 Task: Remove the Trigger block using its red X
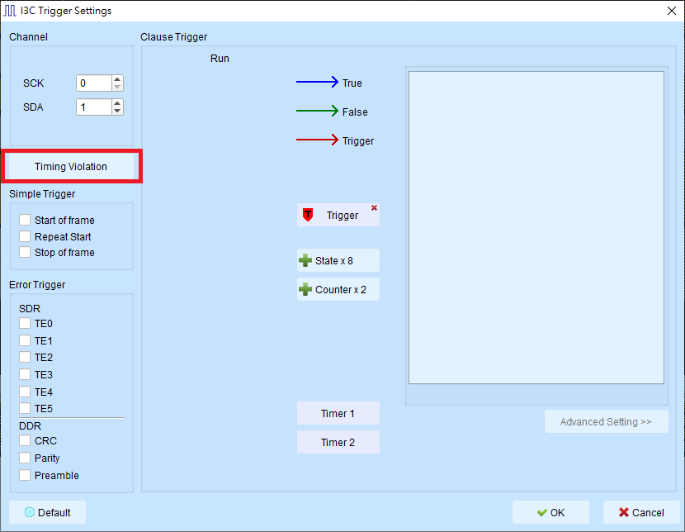pos(374,208)
